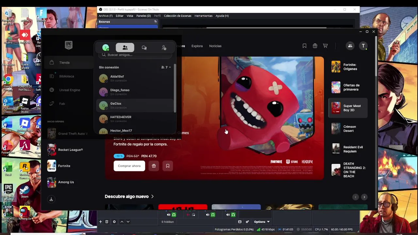Open Vista menu in OBS
This screenshot has width=418, height=235.
[130, 16]
